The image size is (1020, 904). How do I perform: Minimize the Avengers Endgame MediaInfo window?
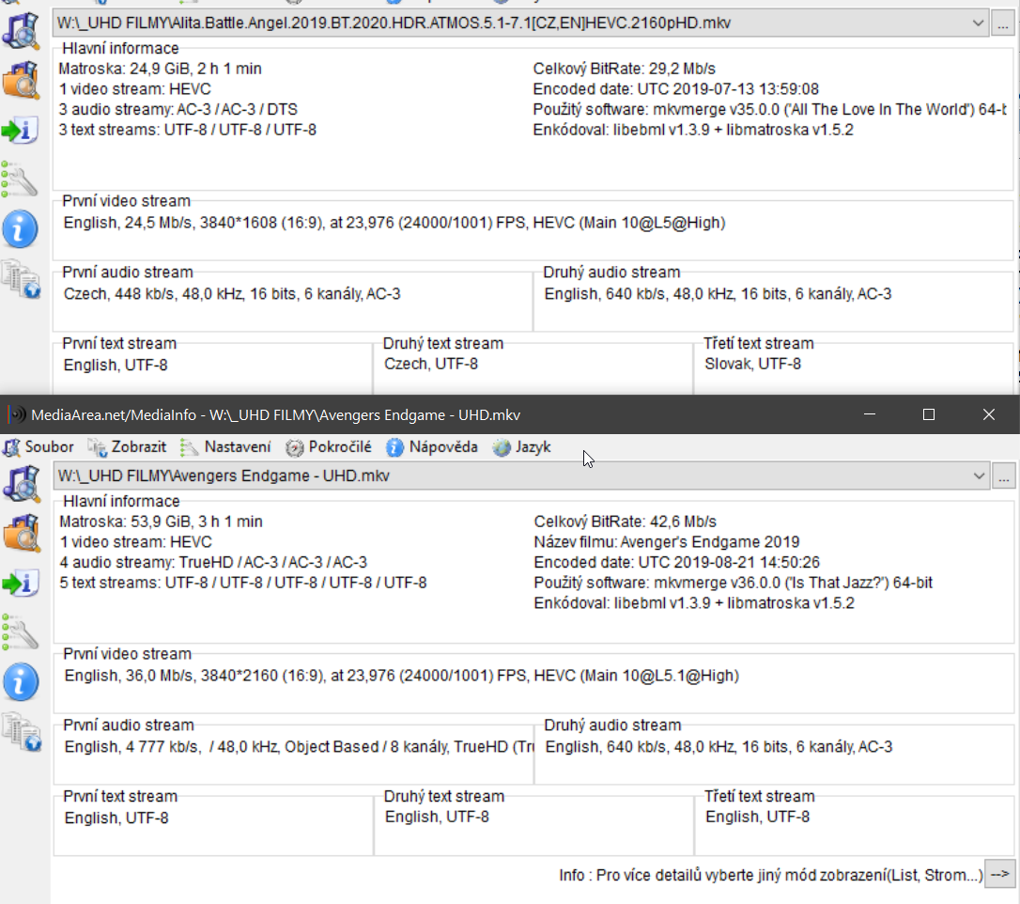(869, 414)
